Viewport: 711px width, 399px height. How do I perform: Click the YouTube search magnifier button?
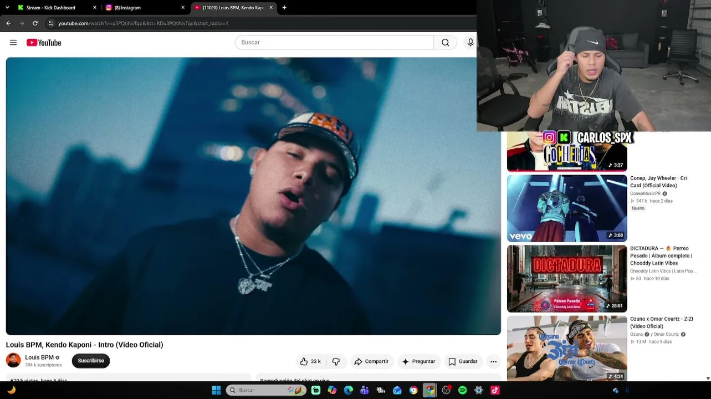tap(446, 43)
